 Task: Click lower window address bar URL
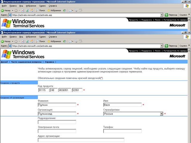pos(32,46)
